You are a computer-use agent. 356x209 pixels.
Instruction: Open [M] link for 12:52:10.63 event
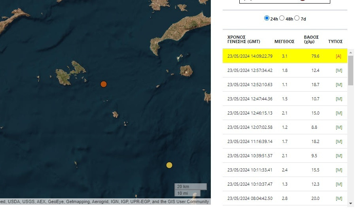(339, 85)
